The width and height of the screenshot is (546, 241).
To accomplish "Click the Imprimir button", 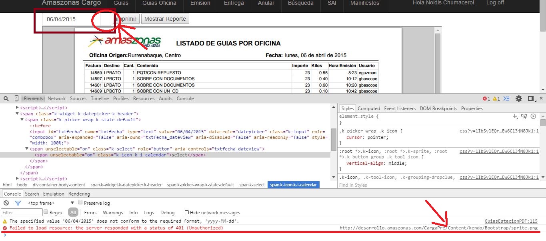I will [x=126, y=19].
